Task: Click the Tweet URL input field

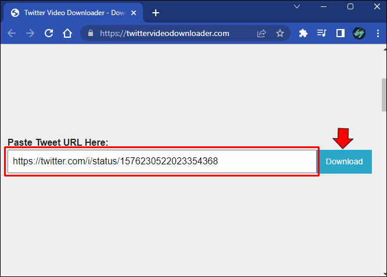Action: pyautogui.click(x=162, y=161)
